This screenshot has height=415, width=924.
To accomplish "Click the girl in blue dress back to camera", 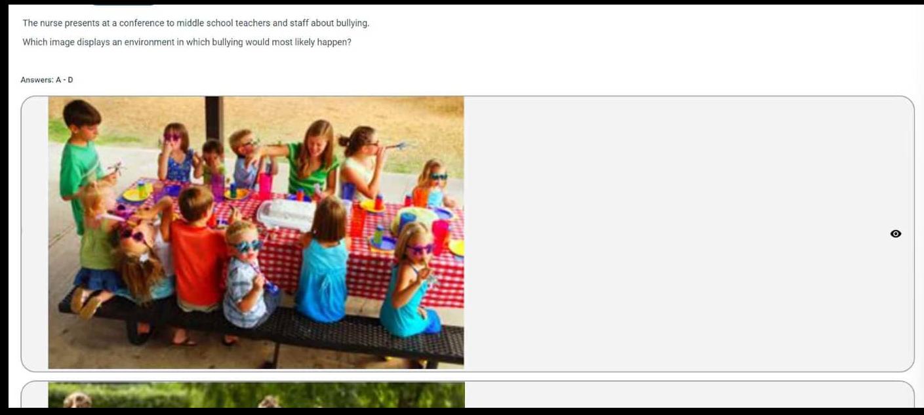I will 323,262.
